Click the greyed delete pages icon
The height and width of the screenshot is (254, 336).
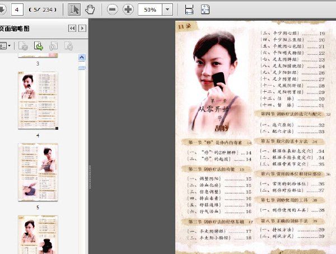pyautogui.click(x=23, y=46)
